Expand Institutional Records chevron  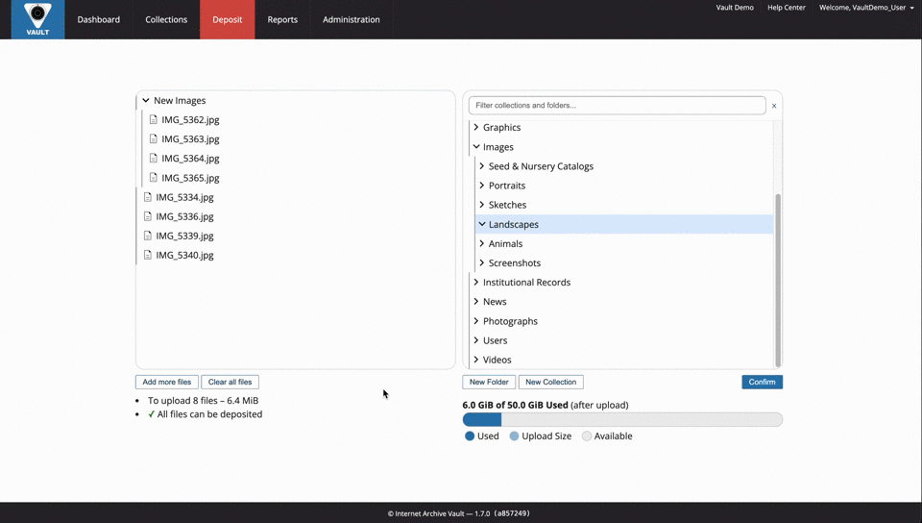point(476,283)
